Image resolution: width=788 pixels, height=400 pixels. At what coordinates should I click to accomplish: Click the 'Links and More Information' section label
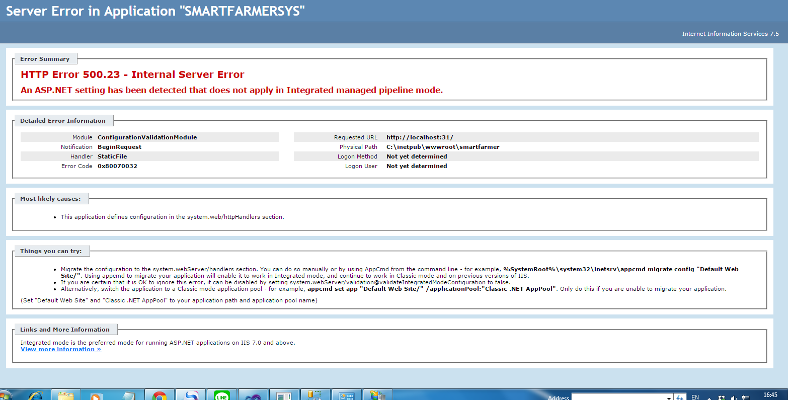(x=65, y=330)
